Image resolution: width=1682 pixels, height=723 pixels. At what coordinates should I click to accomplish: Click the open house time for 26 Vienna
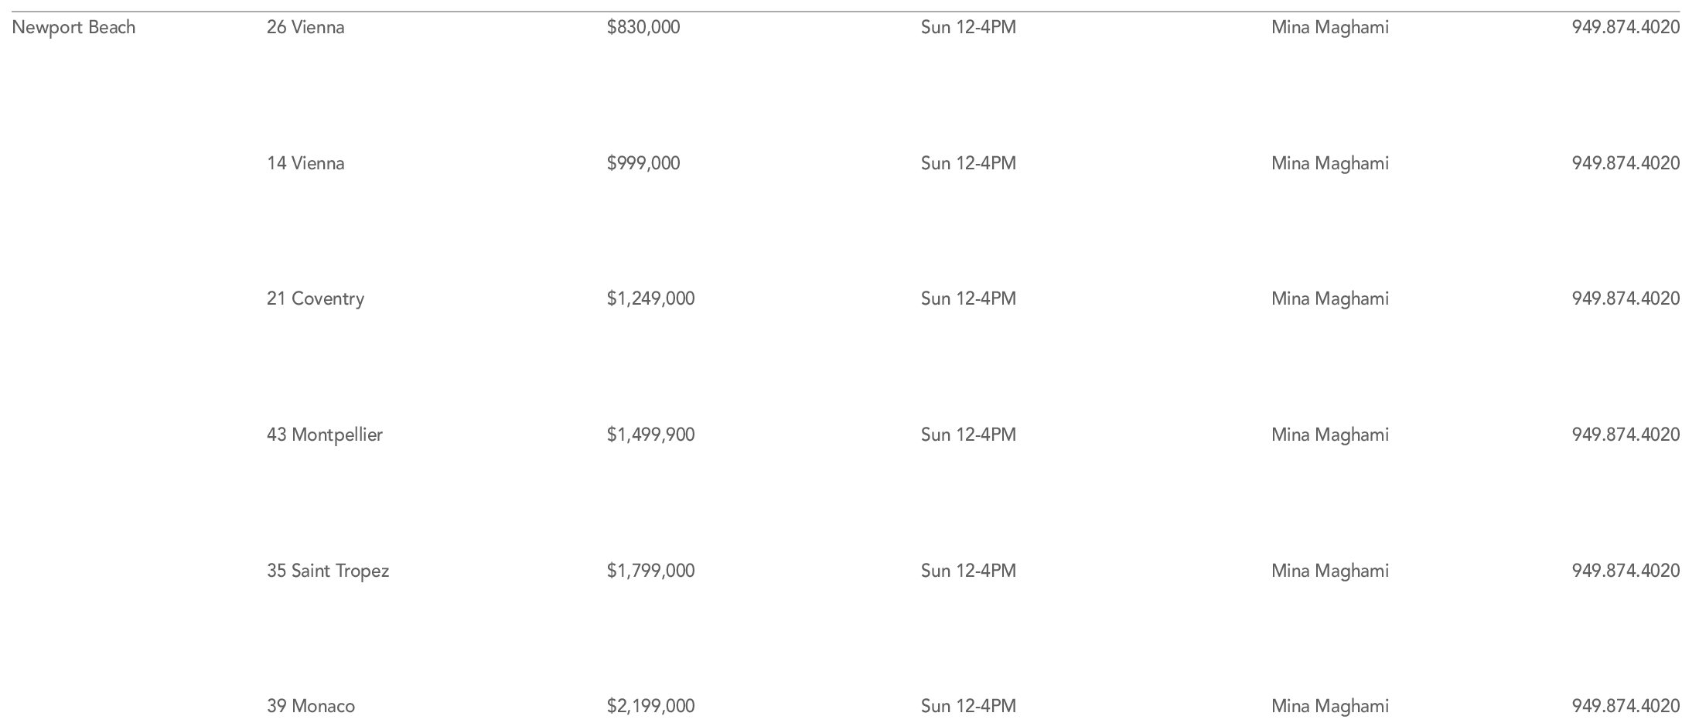968,28
